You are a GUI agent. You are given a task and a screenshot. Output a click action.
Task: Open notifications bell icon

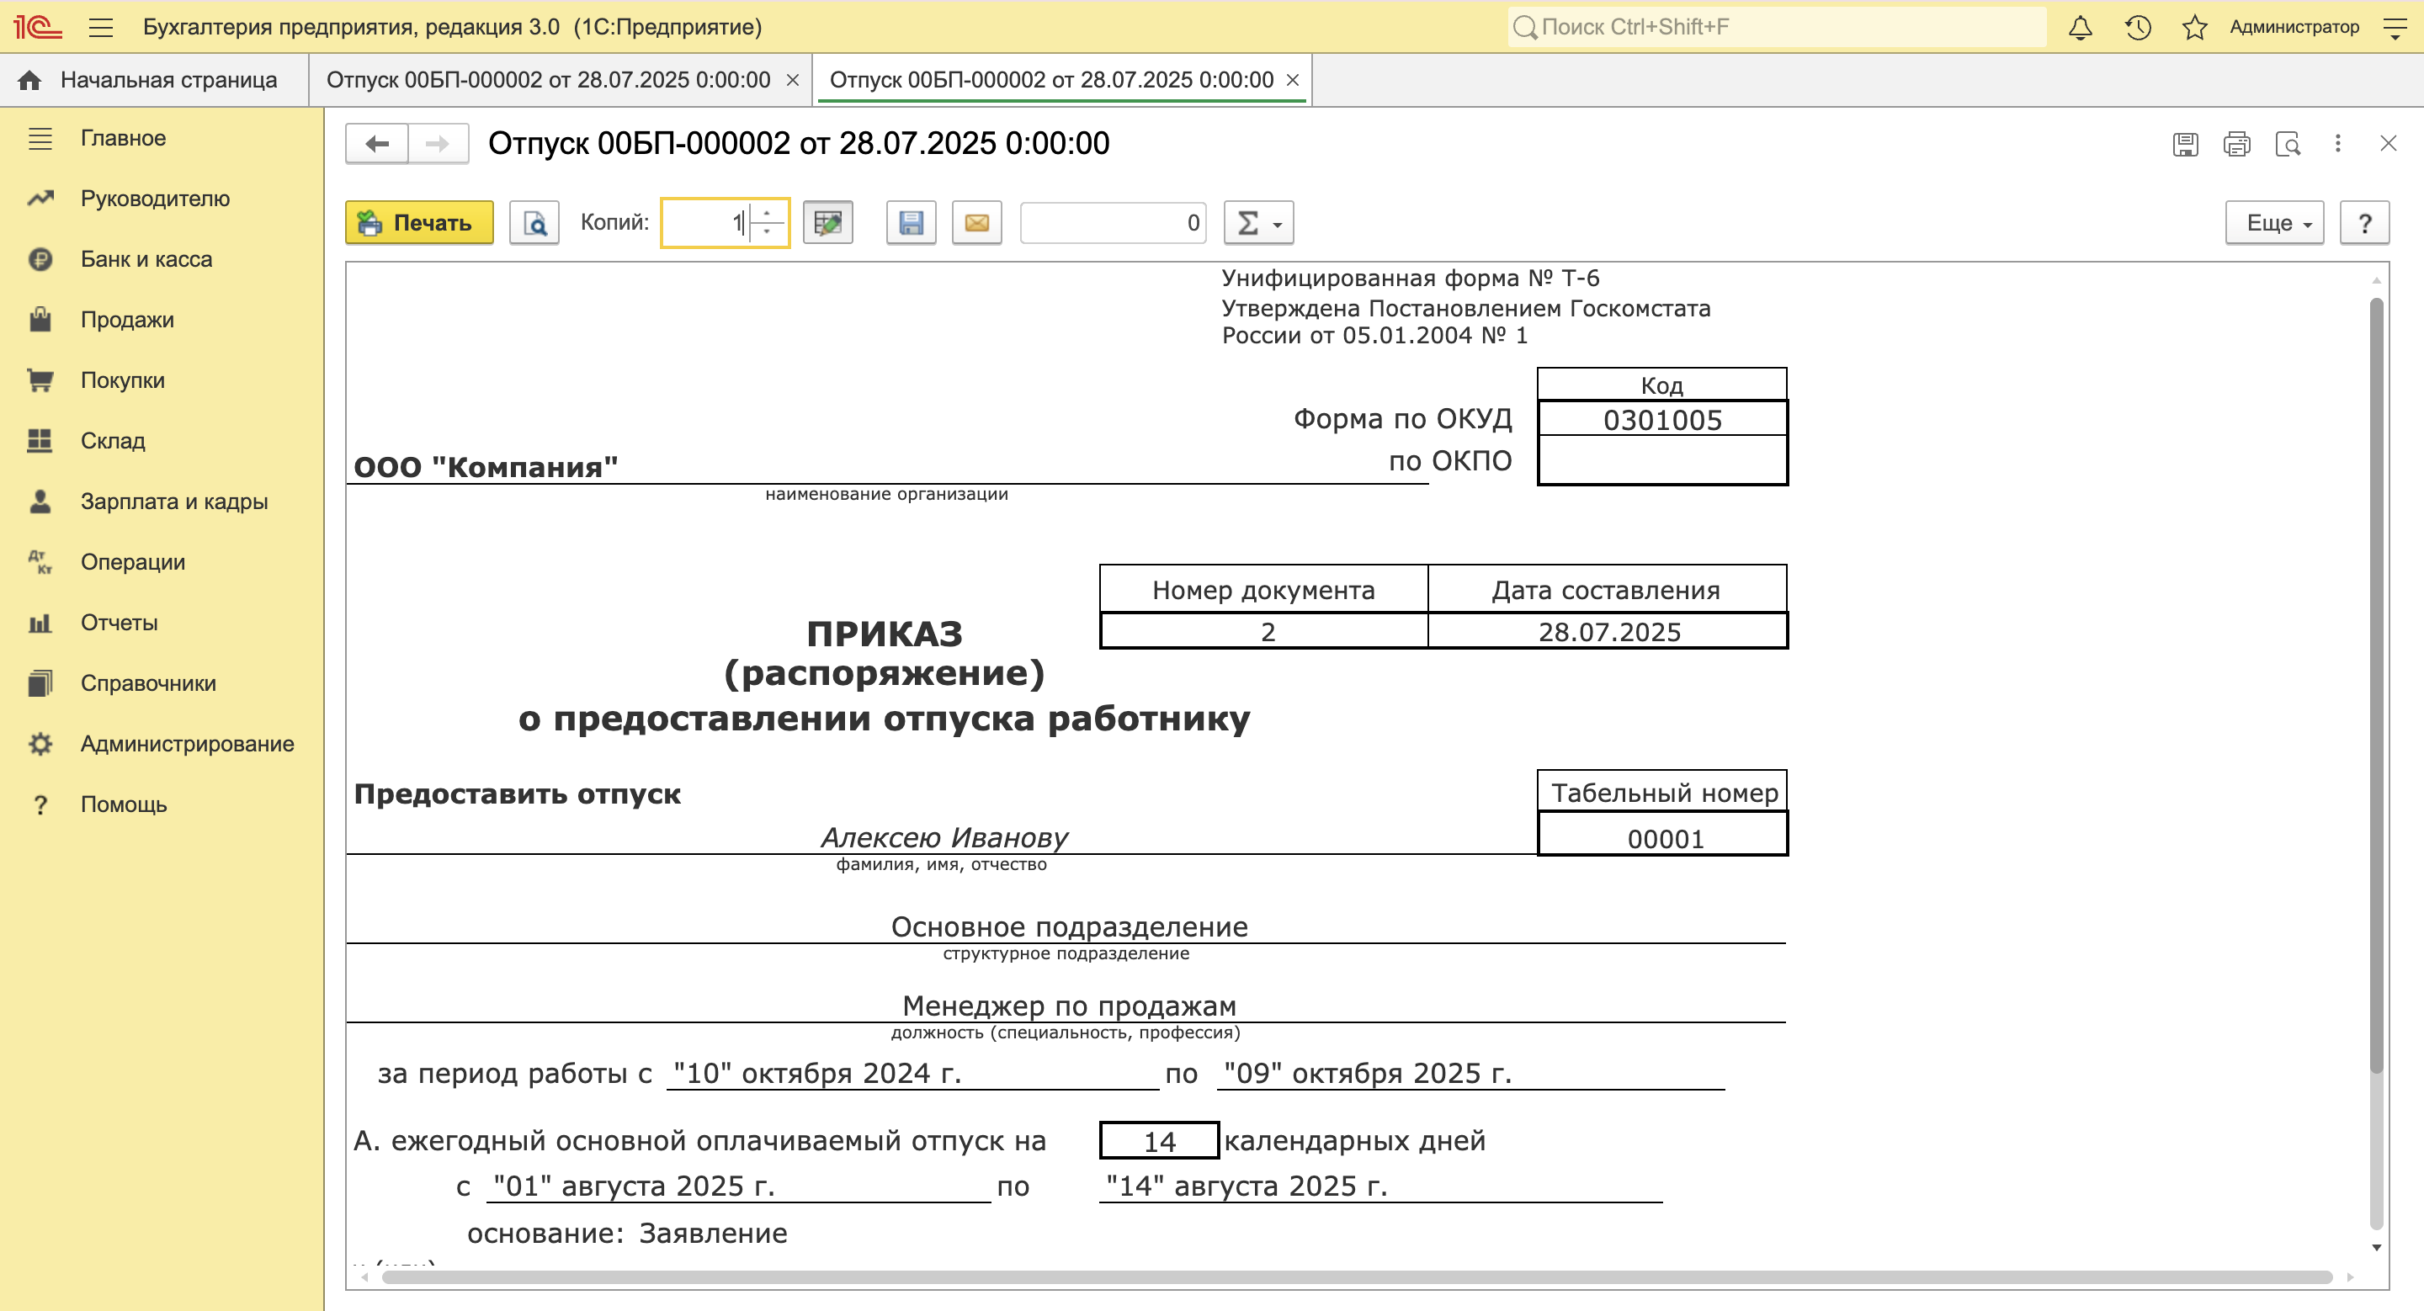coord(2080,27)
